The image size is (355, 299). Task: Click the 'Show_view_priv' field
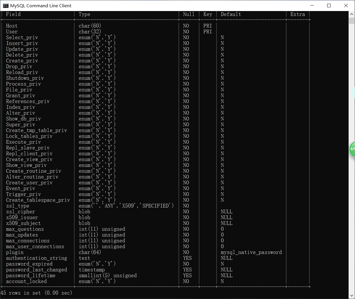coord(26,165)
